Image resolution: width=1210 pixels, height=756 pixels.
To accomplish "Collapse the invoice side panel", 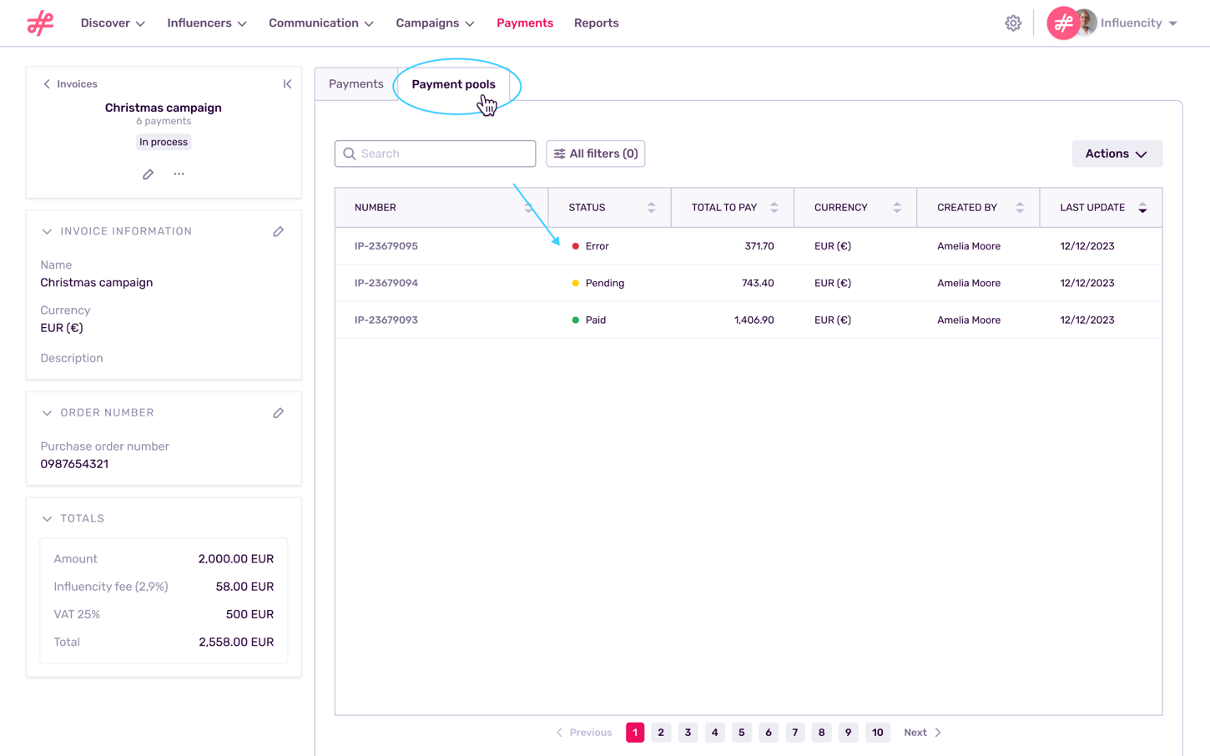I will [287, 83].
